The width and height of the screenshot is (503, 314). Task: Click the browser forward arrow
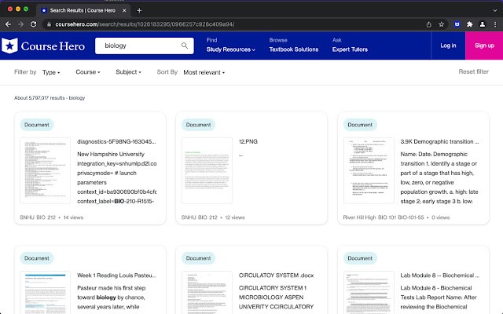click(x=21, y=24)
